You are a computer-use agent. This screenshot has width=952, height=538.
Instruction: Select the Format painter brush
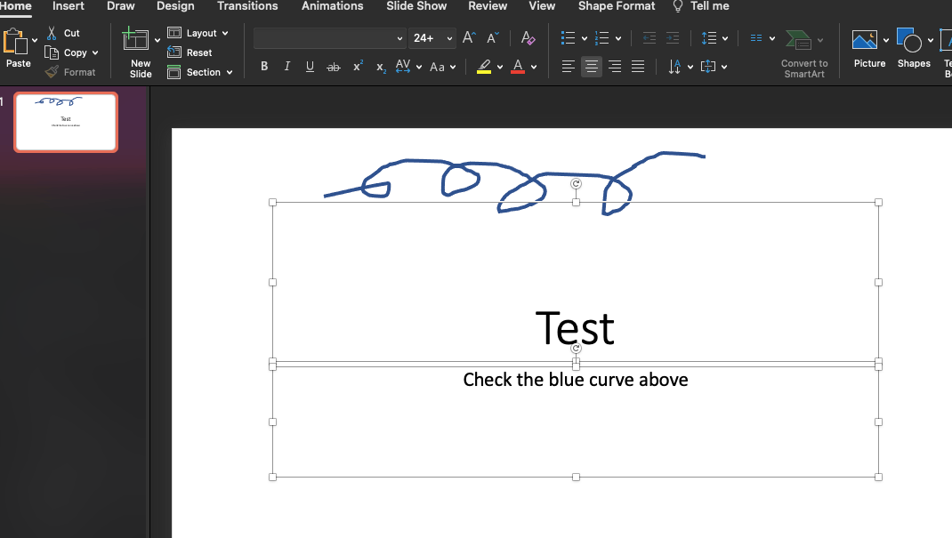coord(52,72)
